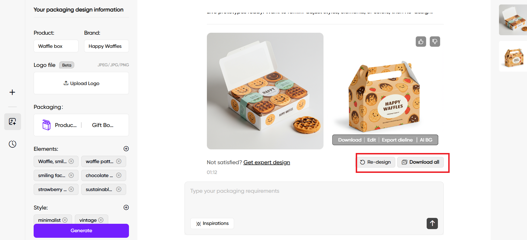Screen dimensions: 527x240
Task: Open the Product packaging type selector
Action: 59,125
